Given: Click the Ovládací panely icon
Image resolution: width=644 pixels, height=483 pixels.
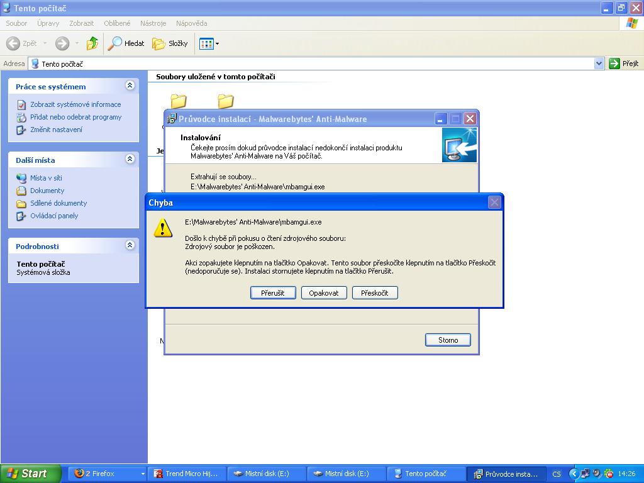Looking at the screenshot, I should (x=21, y=216).
